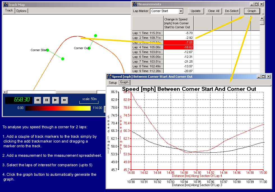Viewport: 275px width, 192px height.
Task: Click the Corner Out track marker dot
Action: 89,48
